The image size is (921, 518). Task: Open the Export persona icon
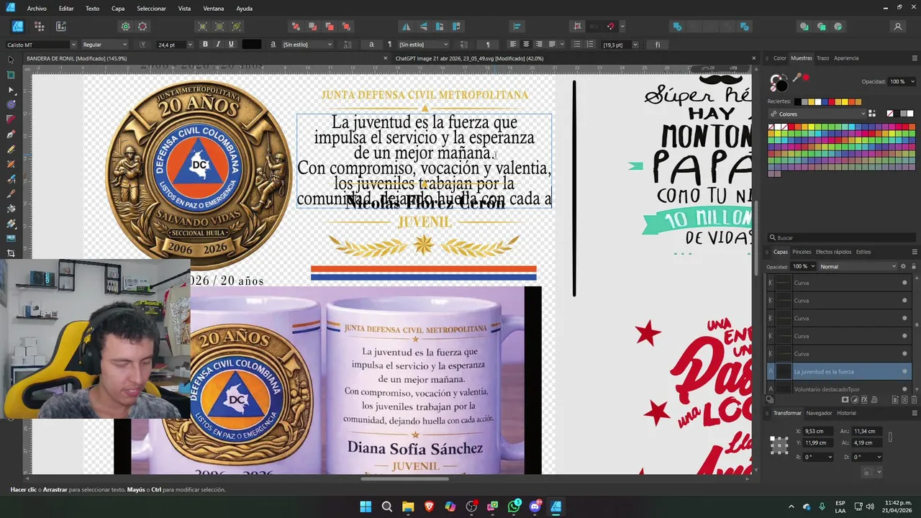coord(60,27)
